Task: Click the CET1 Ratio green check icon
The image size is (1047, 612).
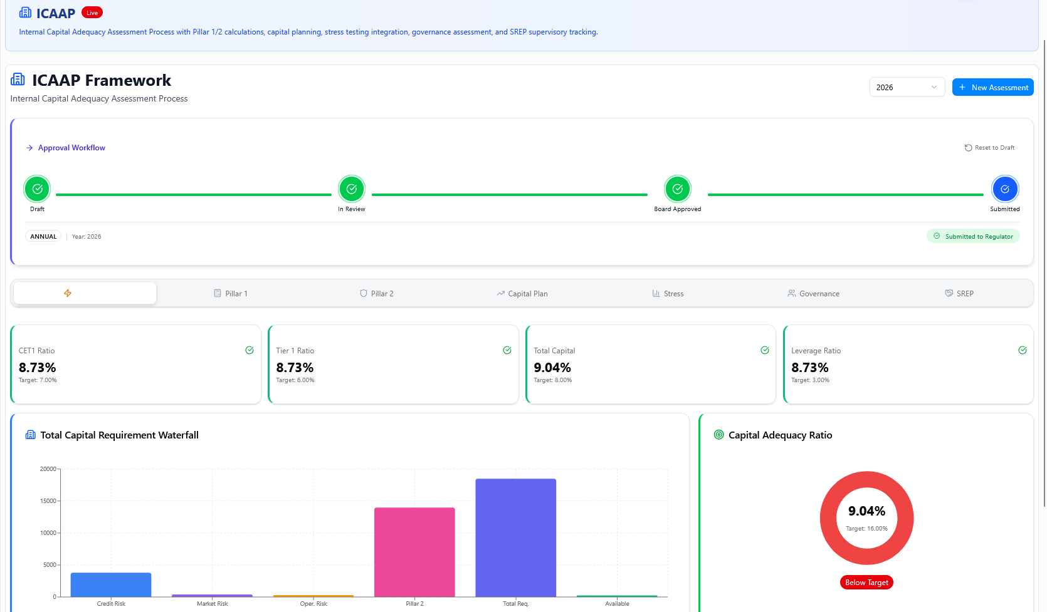Action: pos(250,350)
